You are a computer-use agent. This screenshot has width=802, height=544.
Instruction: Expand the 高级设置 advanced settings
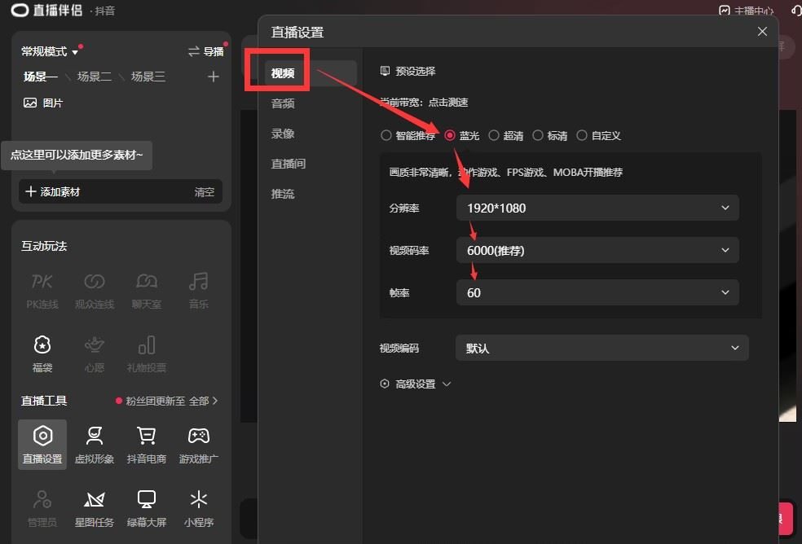click(x=416, y=384)
